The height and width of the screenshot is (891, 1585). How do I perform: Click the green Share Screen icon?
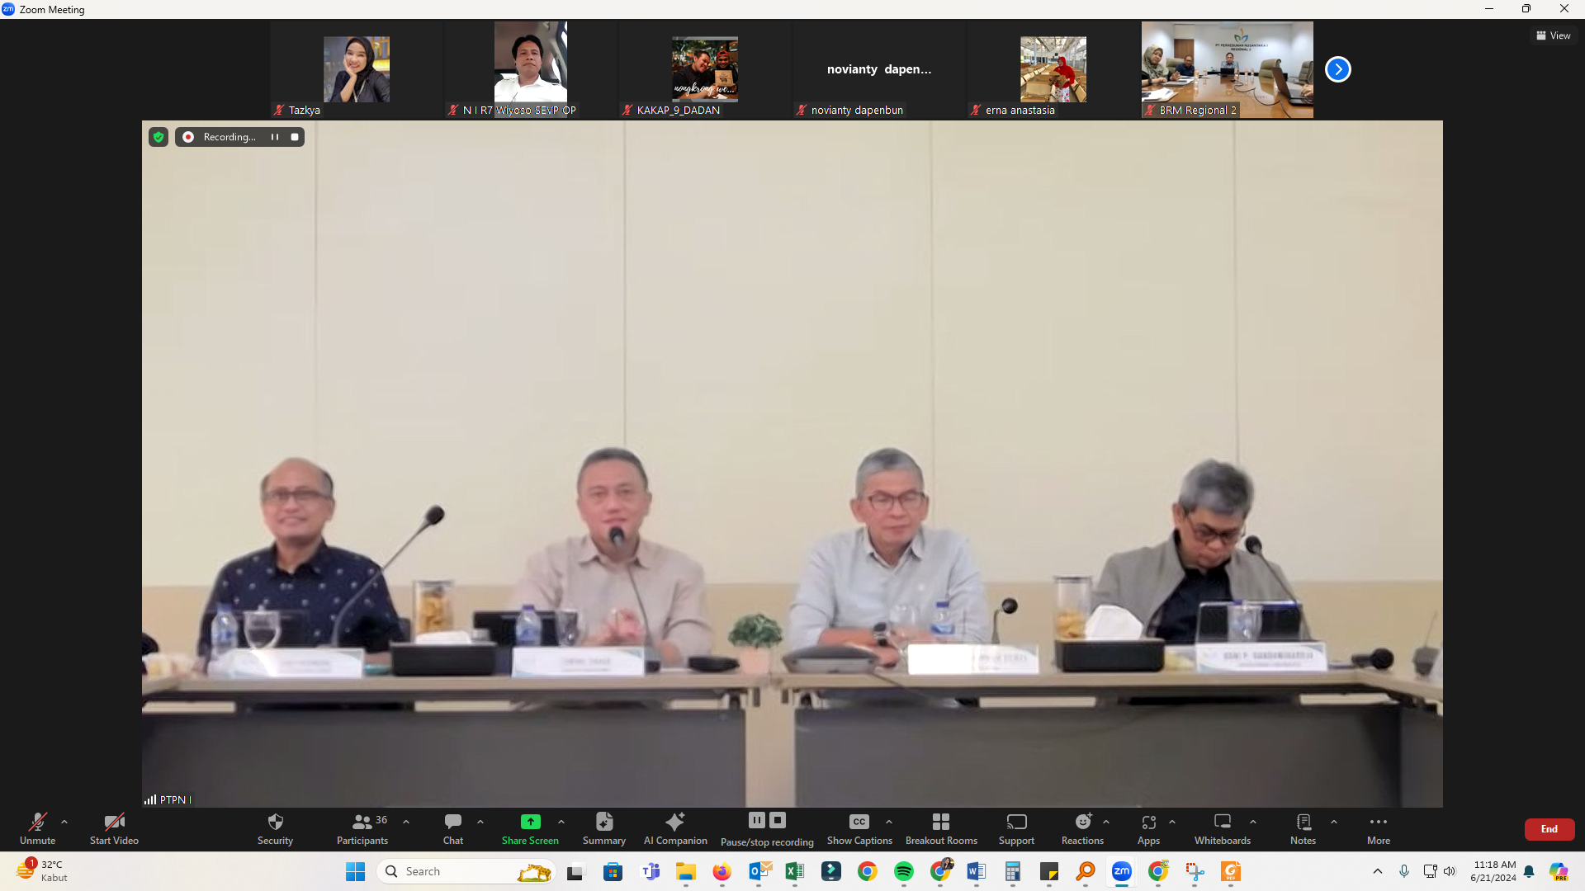(530, 822)
